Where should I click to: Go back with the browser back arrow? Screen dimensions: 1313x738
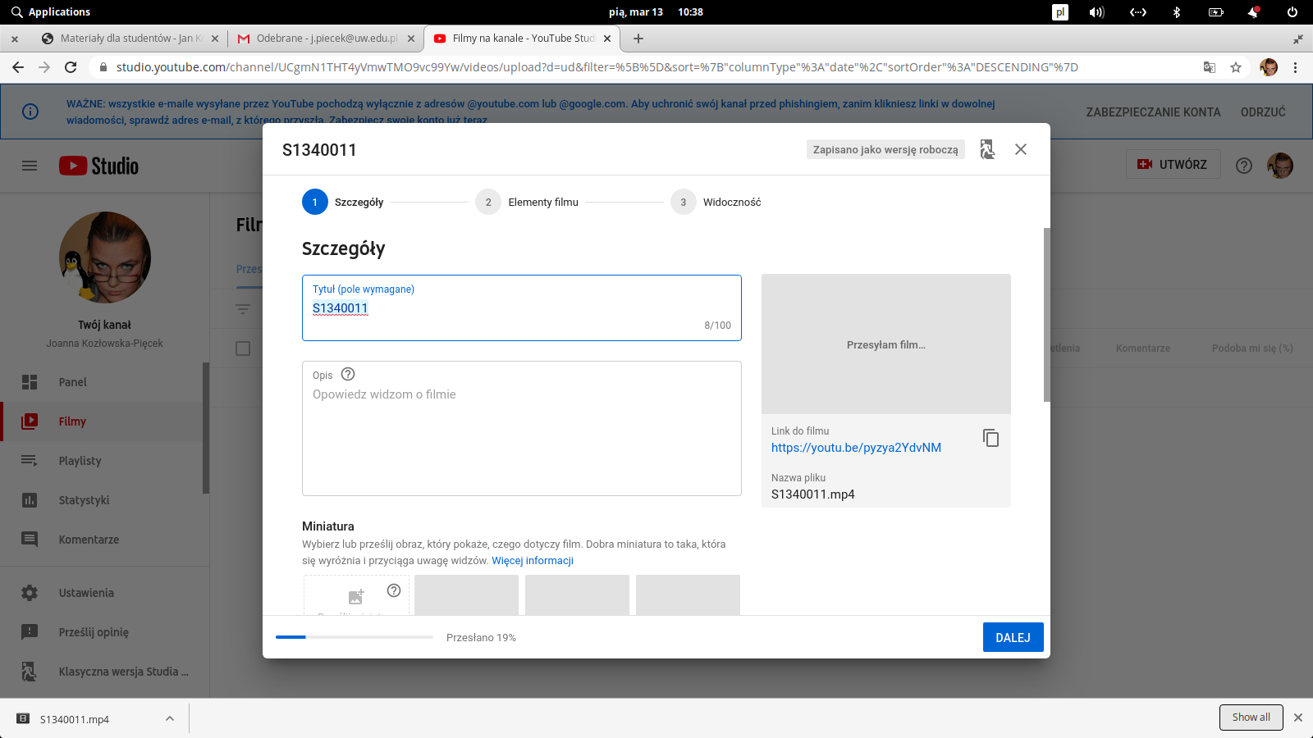(x=18, y=67)
